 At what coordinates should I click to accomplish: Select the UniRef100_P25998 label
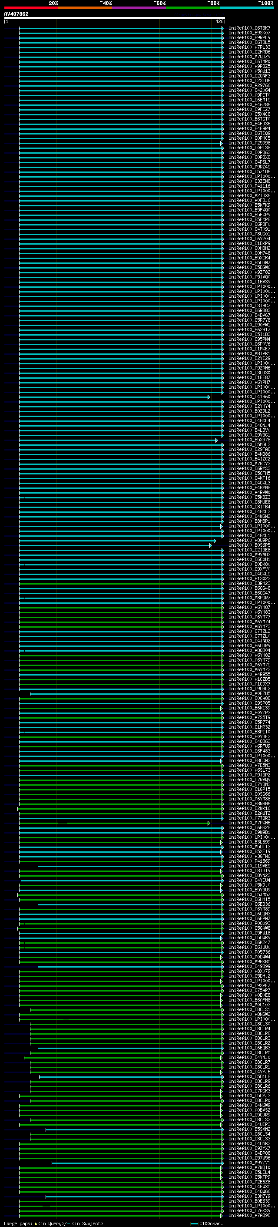249,143
